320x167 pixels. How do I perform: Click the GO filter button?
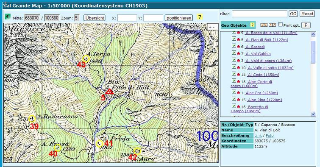pyautogui.click(x=293, y=14)
